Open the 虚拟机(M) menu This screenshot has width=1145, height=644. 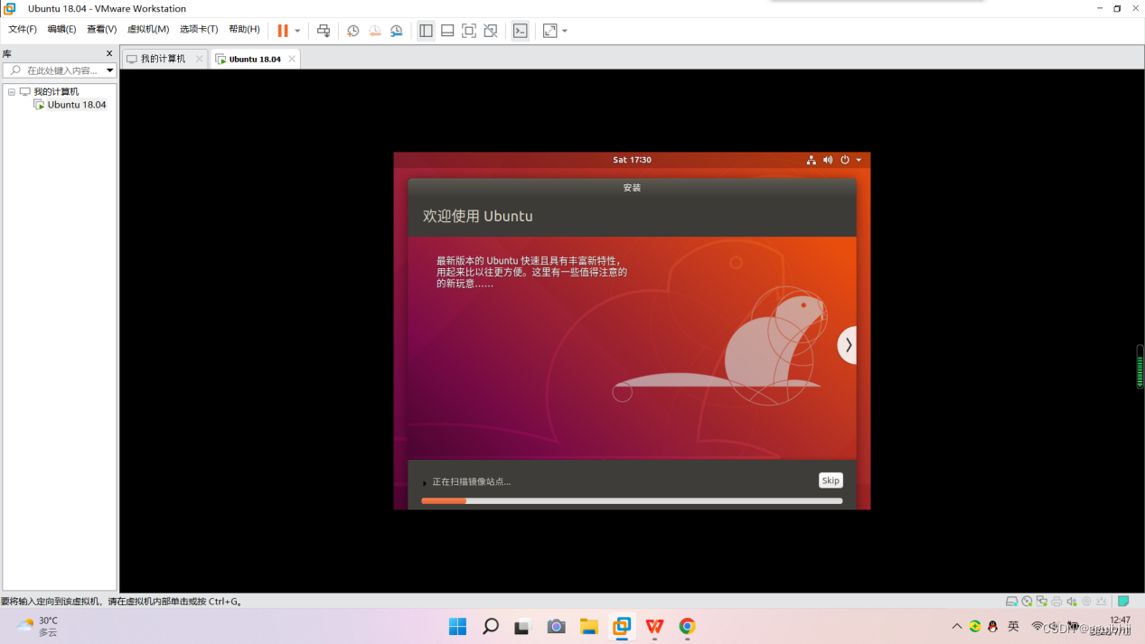click(x=147, y=29)
